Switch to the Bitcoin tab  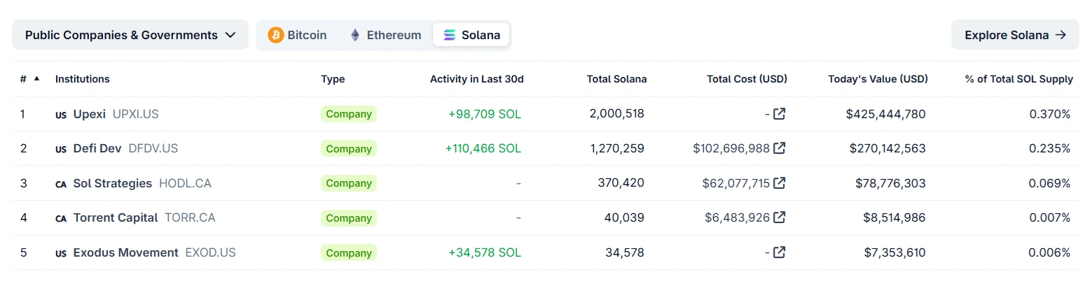(x=298, y=35)
